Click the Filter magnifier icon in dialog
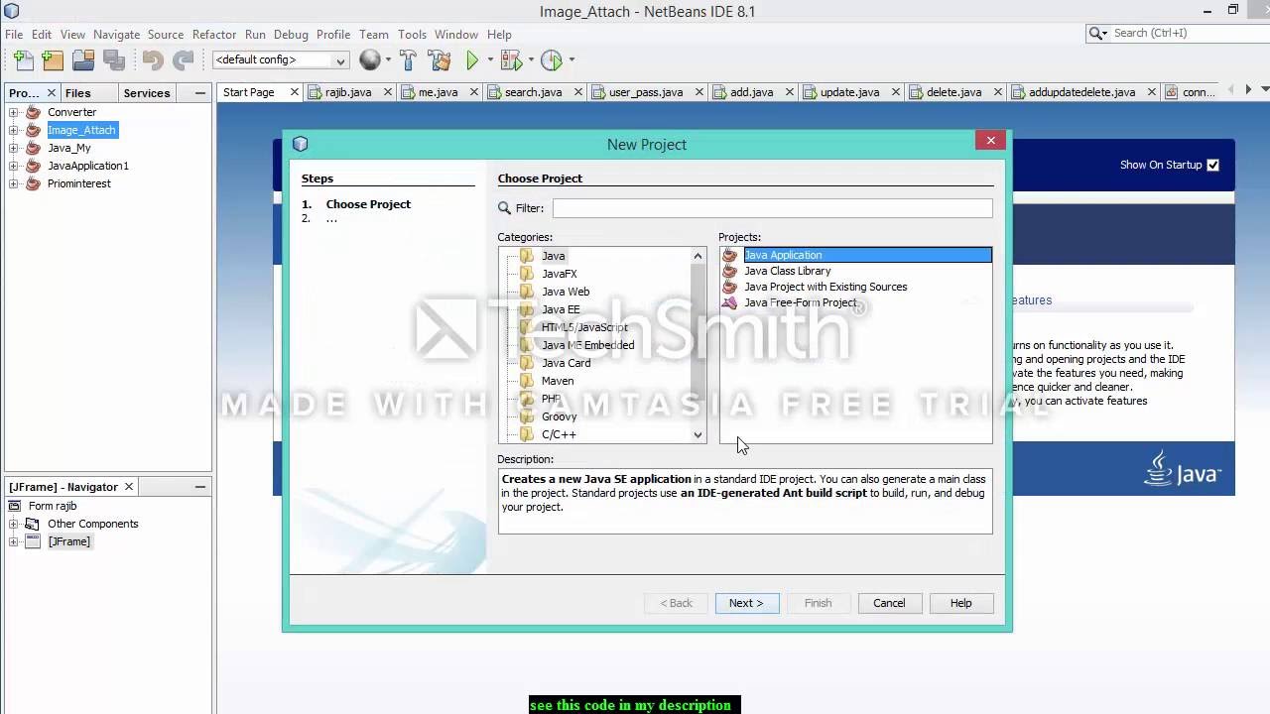1270x714 pixels. [x=504, y=208]
